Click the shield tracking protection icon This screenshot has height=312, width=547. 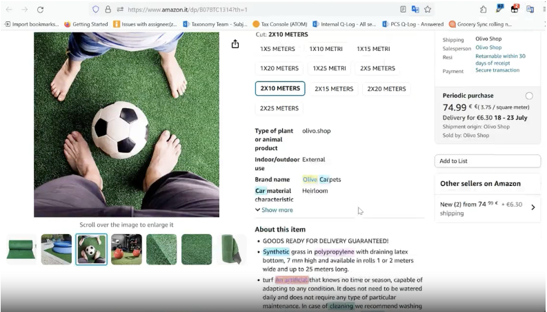[x=96, y=10]
